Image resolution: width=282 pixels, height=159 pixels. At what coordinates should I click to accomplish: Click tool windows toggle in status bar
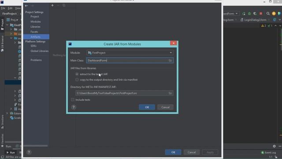(x=2, y=157)
